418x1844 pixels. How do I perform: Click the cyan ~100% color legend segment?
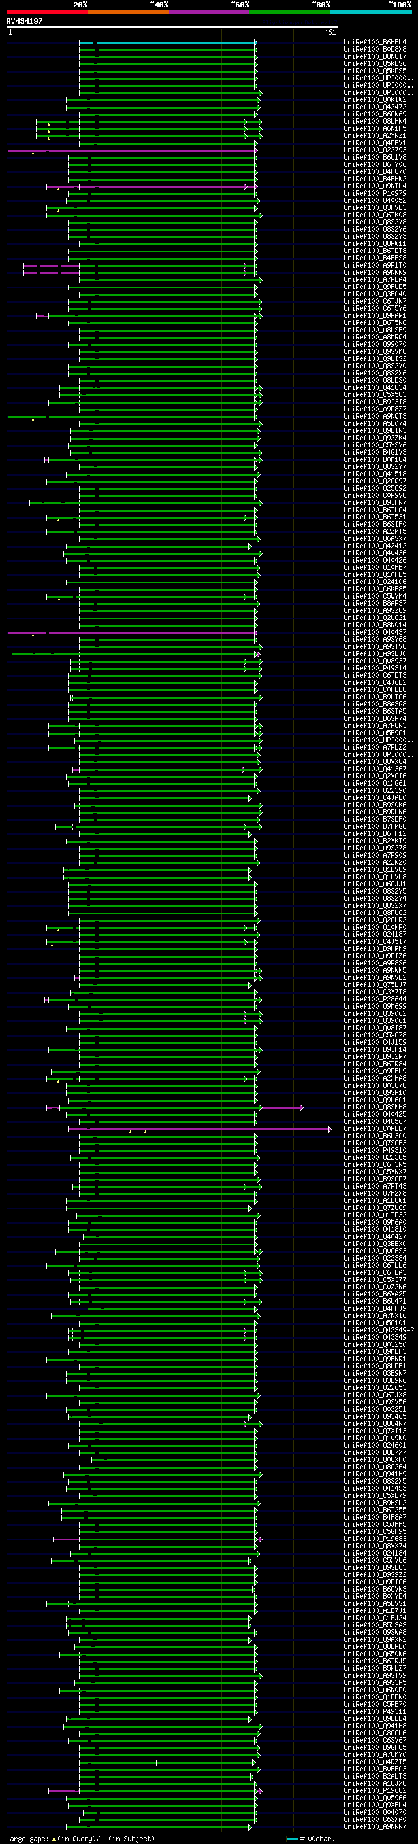[371, 12]
